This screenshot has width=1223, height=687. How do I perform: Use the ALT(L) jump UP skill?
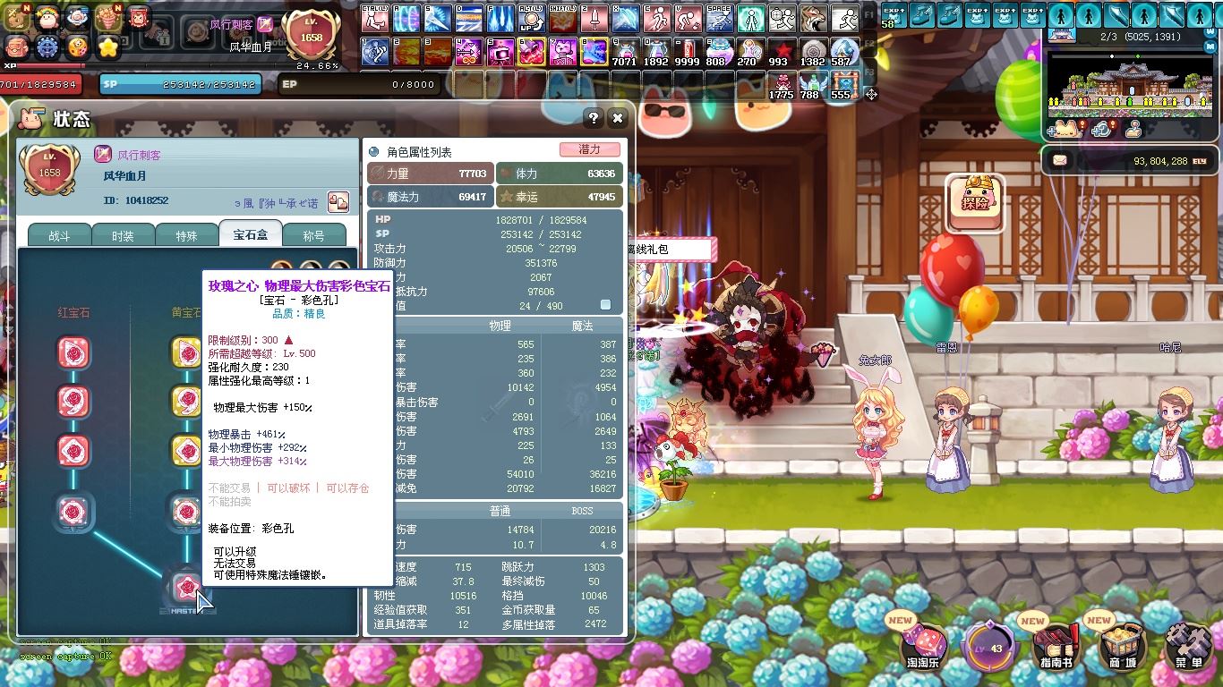(532, 19)
